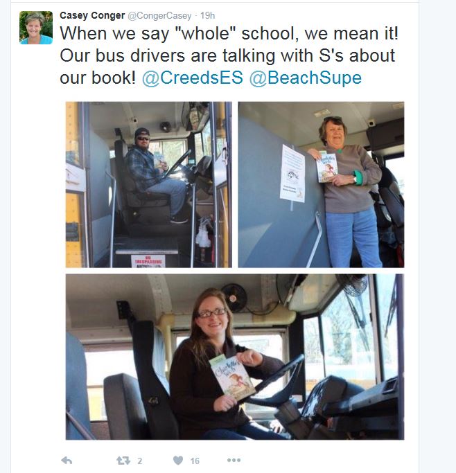Retweet this post using the retweet icon
Viewport: 456px width, 473px height.
pos(123,461)
